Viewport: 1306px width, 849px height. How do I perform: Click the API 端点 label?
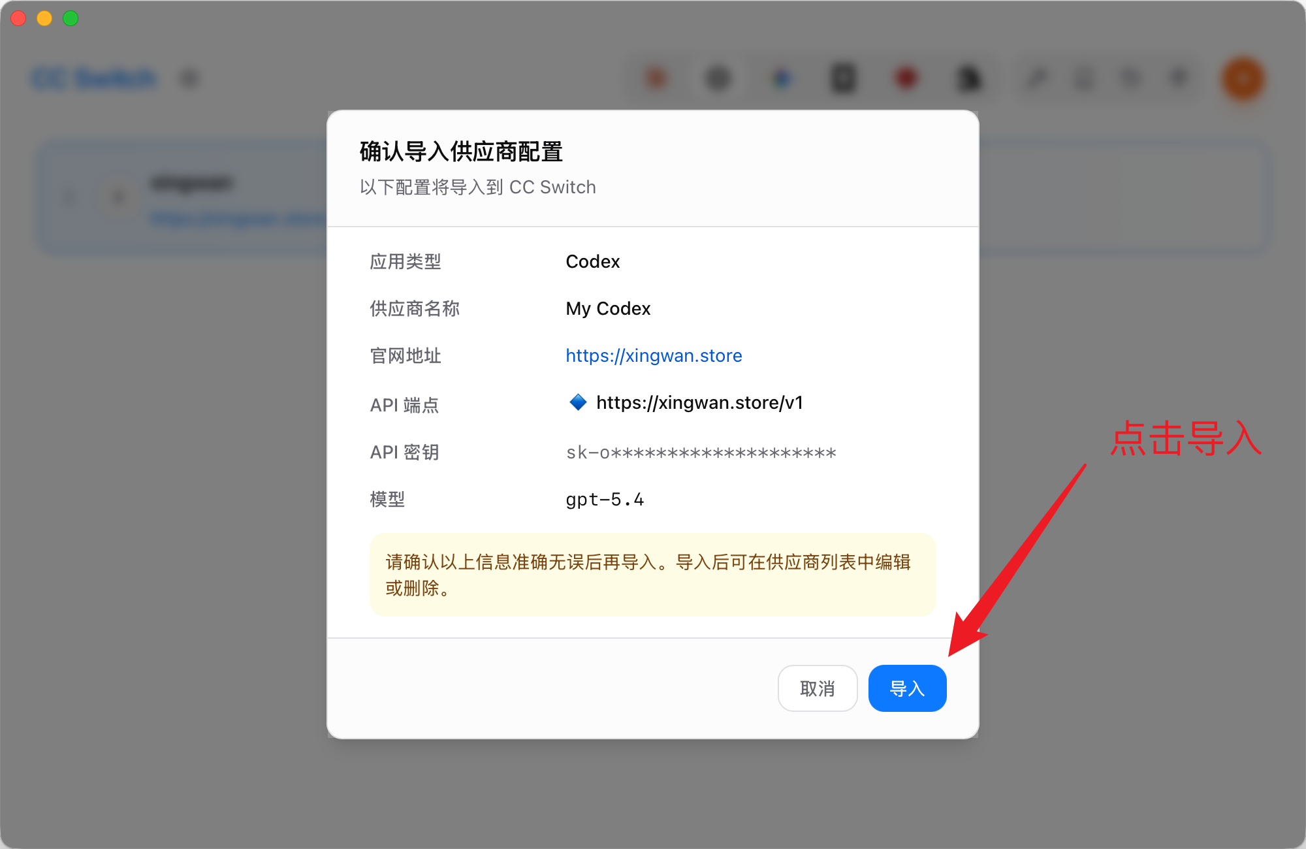click(x=404, y=405)
